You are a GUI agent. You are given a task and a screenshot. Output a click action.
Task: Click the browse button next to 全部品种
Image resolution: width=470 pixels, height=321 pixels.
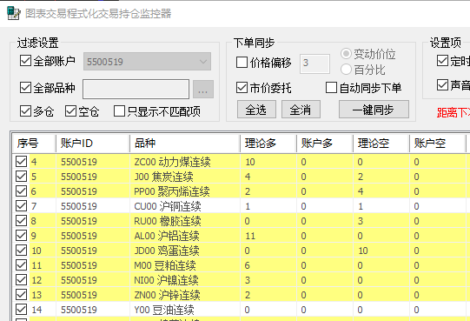pyautogui.click(x=203, y=89)
